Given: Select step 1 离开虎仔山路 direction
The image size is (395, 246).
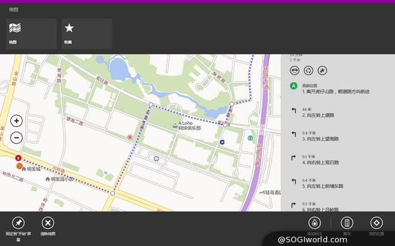Looking at the screenshot, I should [336, 92].
